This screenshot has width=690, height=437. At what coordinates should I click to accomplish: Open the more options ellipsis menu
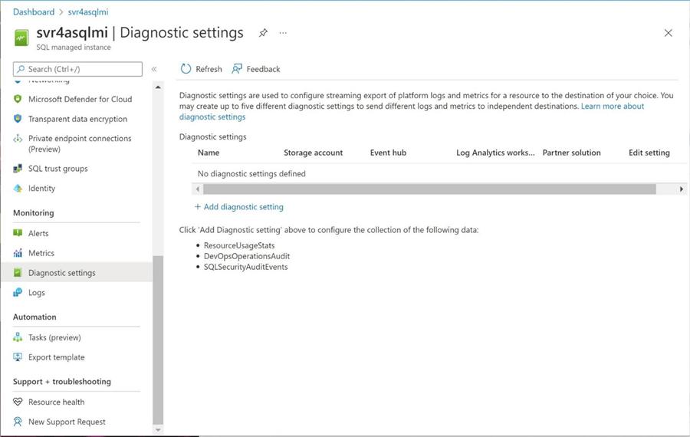pyautogui.click(x=283, y=33)
